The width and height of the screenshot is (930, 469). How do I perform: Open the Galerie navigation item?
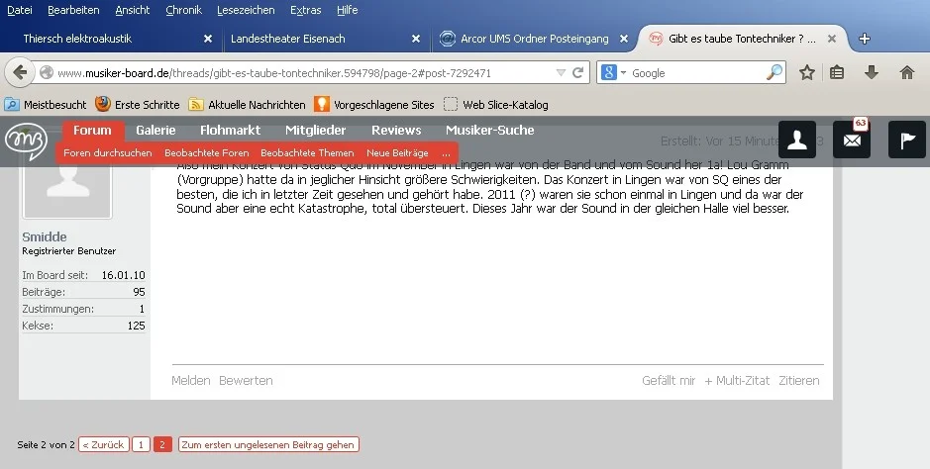click(155, 131)
